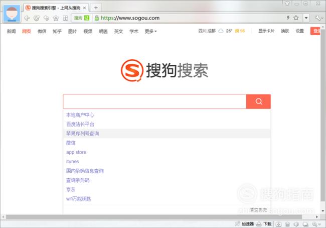Screen dimensions: 326x228
Task: Click the orange magnifier search button
Action: [258, 101]
